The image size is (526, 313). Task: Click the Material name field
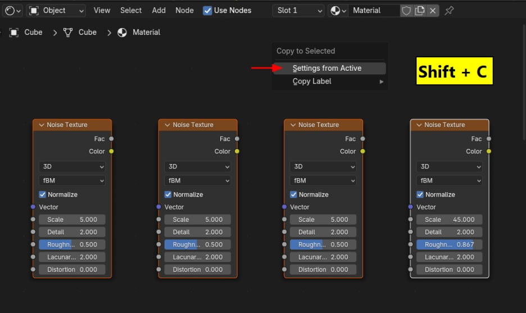tap(374, 11)
